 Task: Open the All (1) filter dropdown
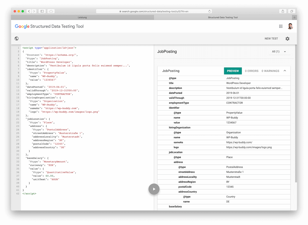click(x=279, y=52)
